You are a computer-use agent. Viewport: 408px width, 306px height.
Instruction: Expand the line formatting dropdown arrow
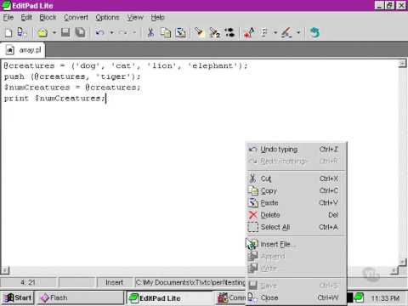pos(275,33)
